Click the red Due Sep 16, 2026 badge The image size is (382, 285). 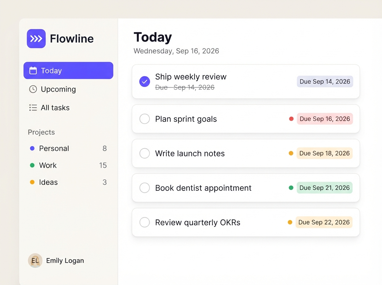[x=325, y=119]
